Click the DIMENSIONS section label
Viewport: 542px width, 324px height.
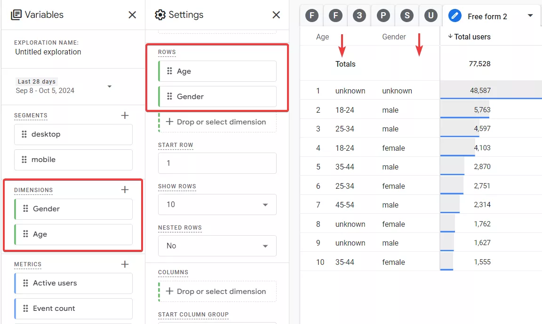(33, 190)
